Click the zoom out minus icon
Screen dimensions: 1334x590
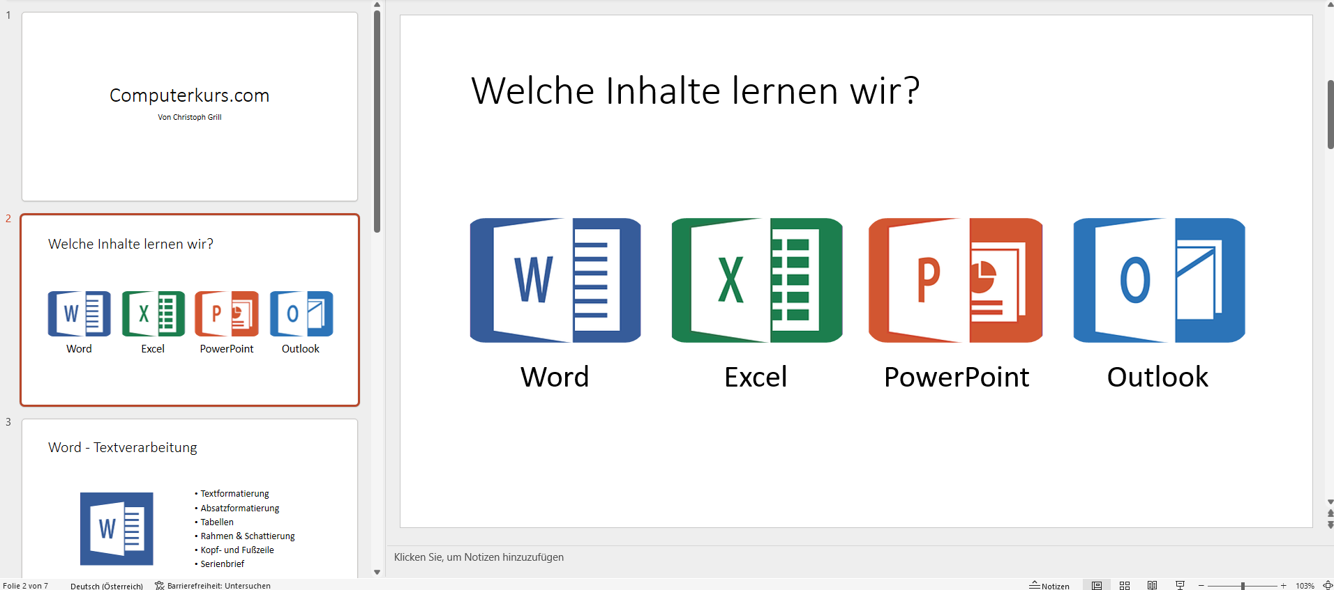tap(1201, 586)
